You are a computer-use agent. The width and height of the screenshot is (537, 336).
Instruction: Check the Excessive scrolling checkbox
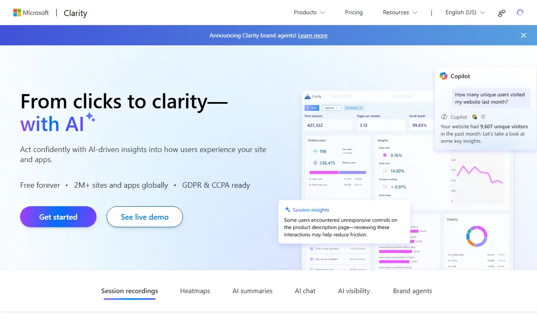[x=385, y=186]
